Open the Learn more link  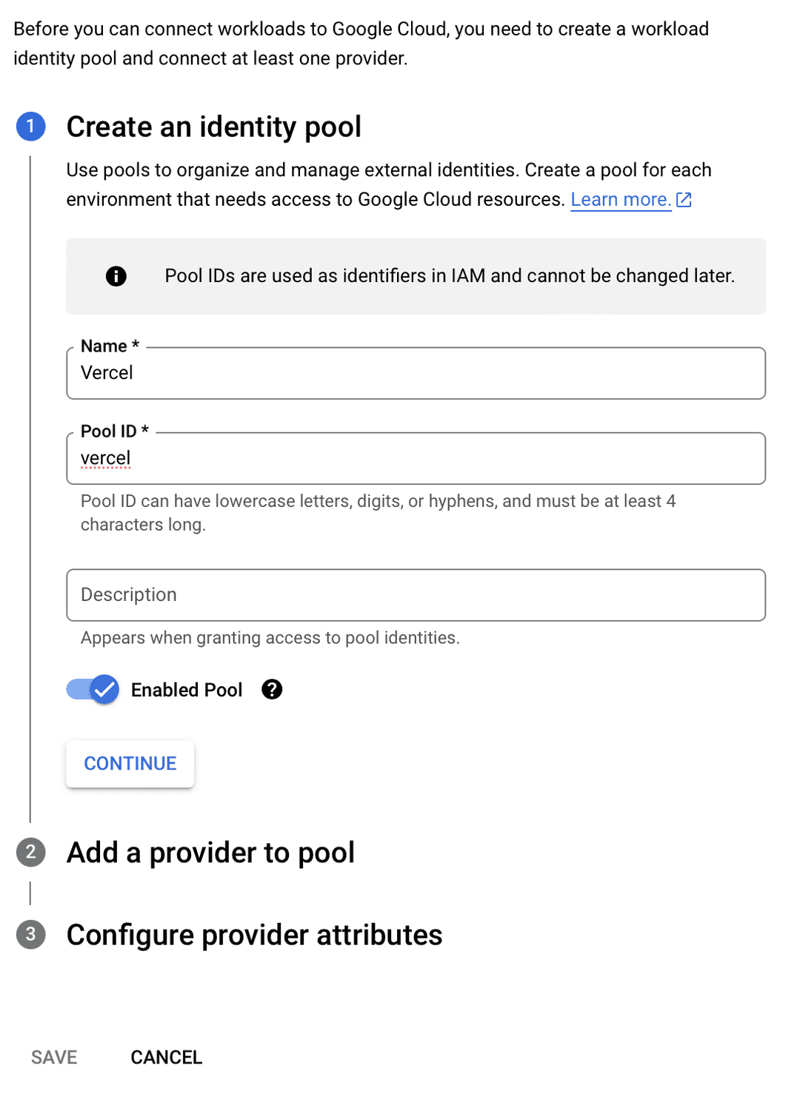pyautogui.click(x=620, y=200)
